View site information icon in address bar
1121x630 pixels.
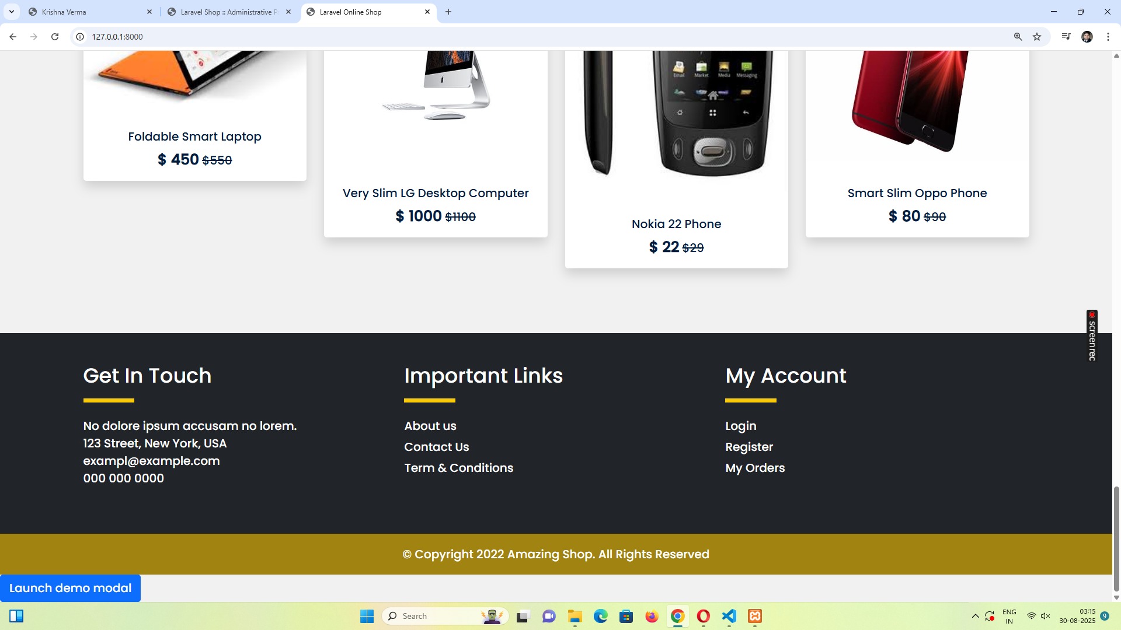click(81, 37)
